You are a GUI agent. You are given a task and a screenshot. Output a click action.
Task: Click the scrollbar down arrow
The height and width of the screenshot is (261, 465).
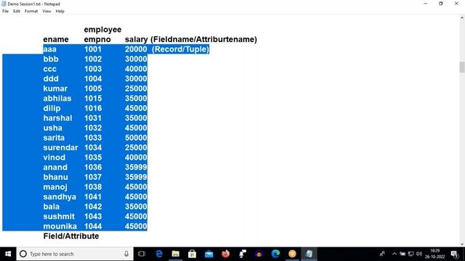click(x=462, y=244)
